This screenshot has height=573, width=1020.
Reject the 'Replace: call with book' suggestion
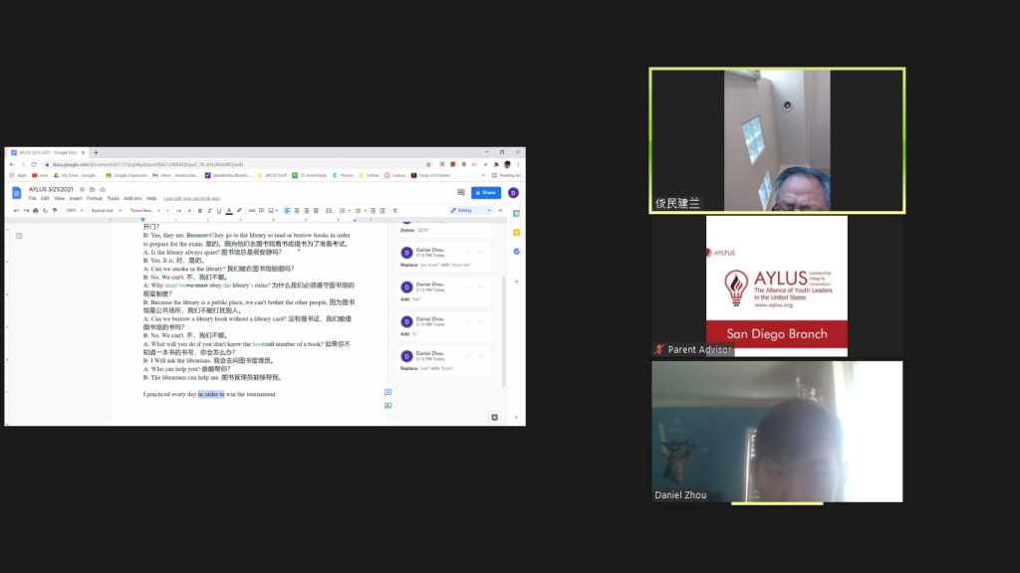point(481,356)
